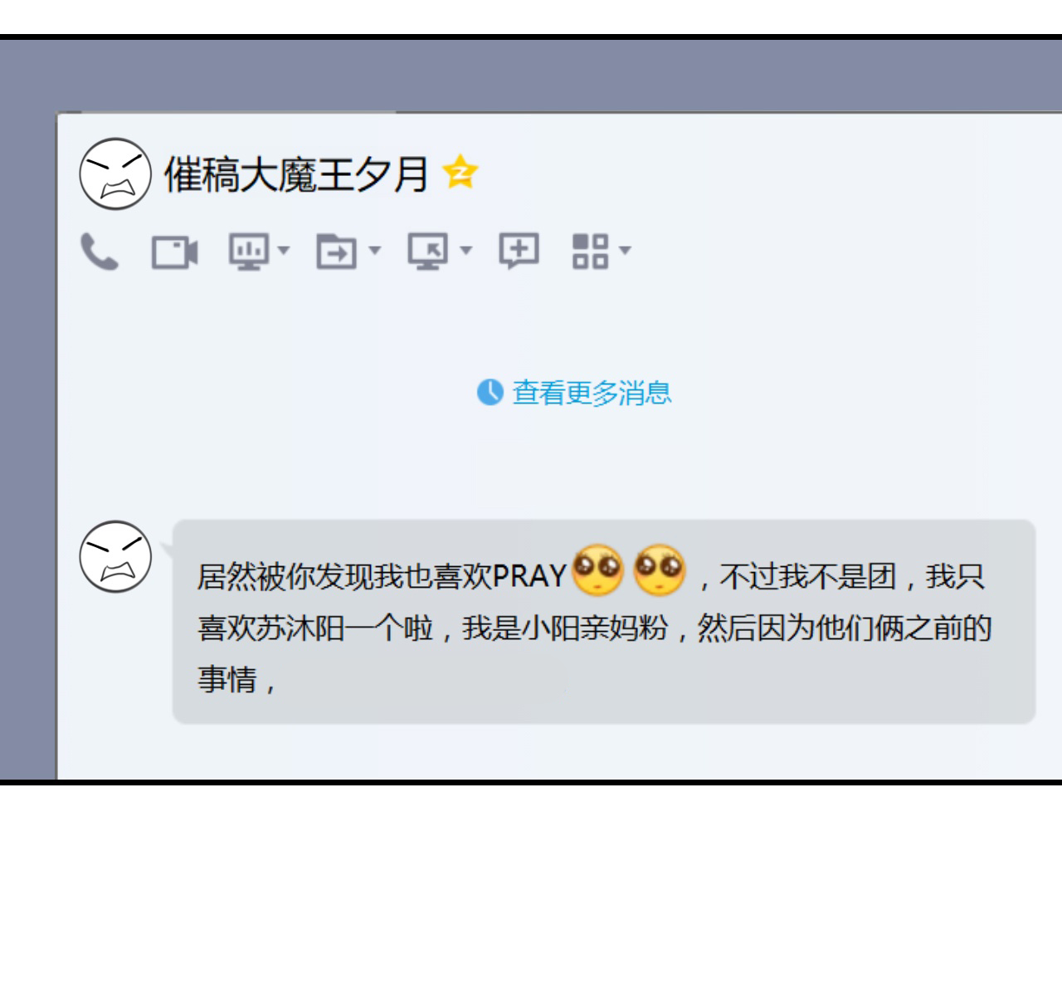Click the remote desktop monitor icon
Viewport: 1062px width, 983px height.
tap(428, 252)
